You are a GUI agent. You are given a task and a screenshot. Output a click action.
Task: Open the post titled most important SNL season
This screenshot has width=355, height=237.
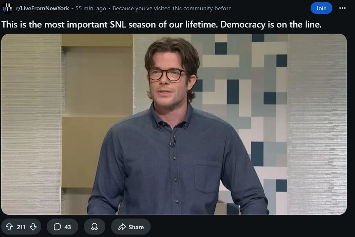161,24
